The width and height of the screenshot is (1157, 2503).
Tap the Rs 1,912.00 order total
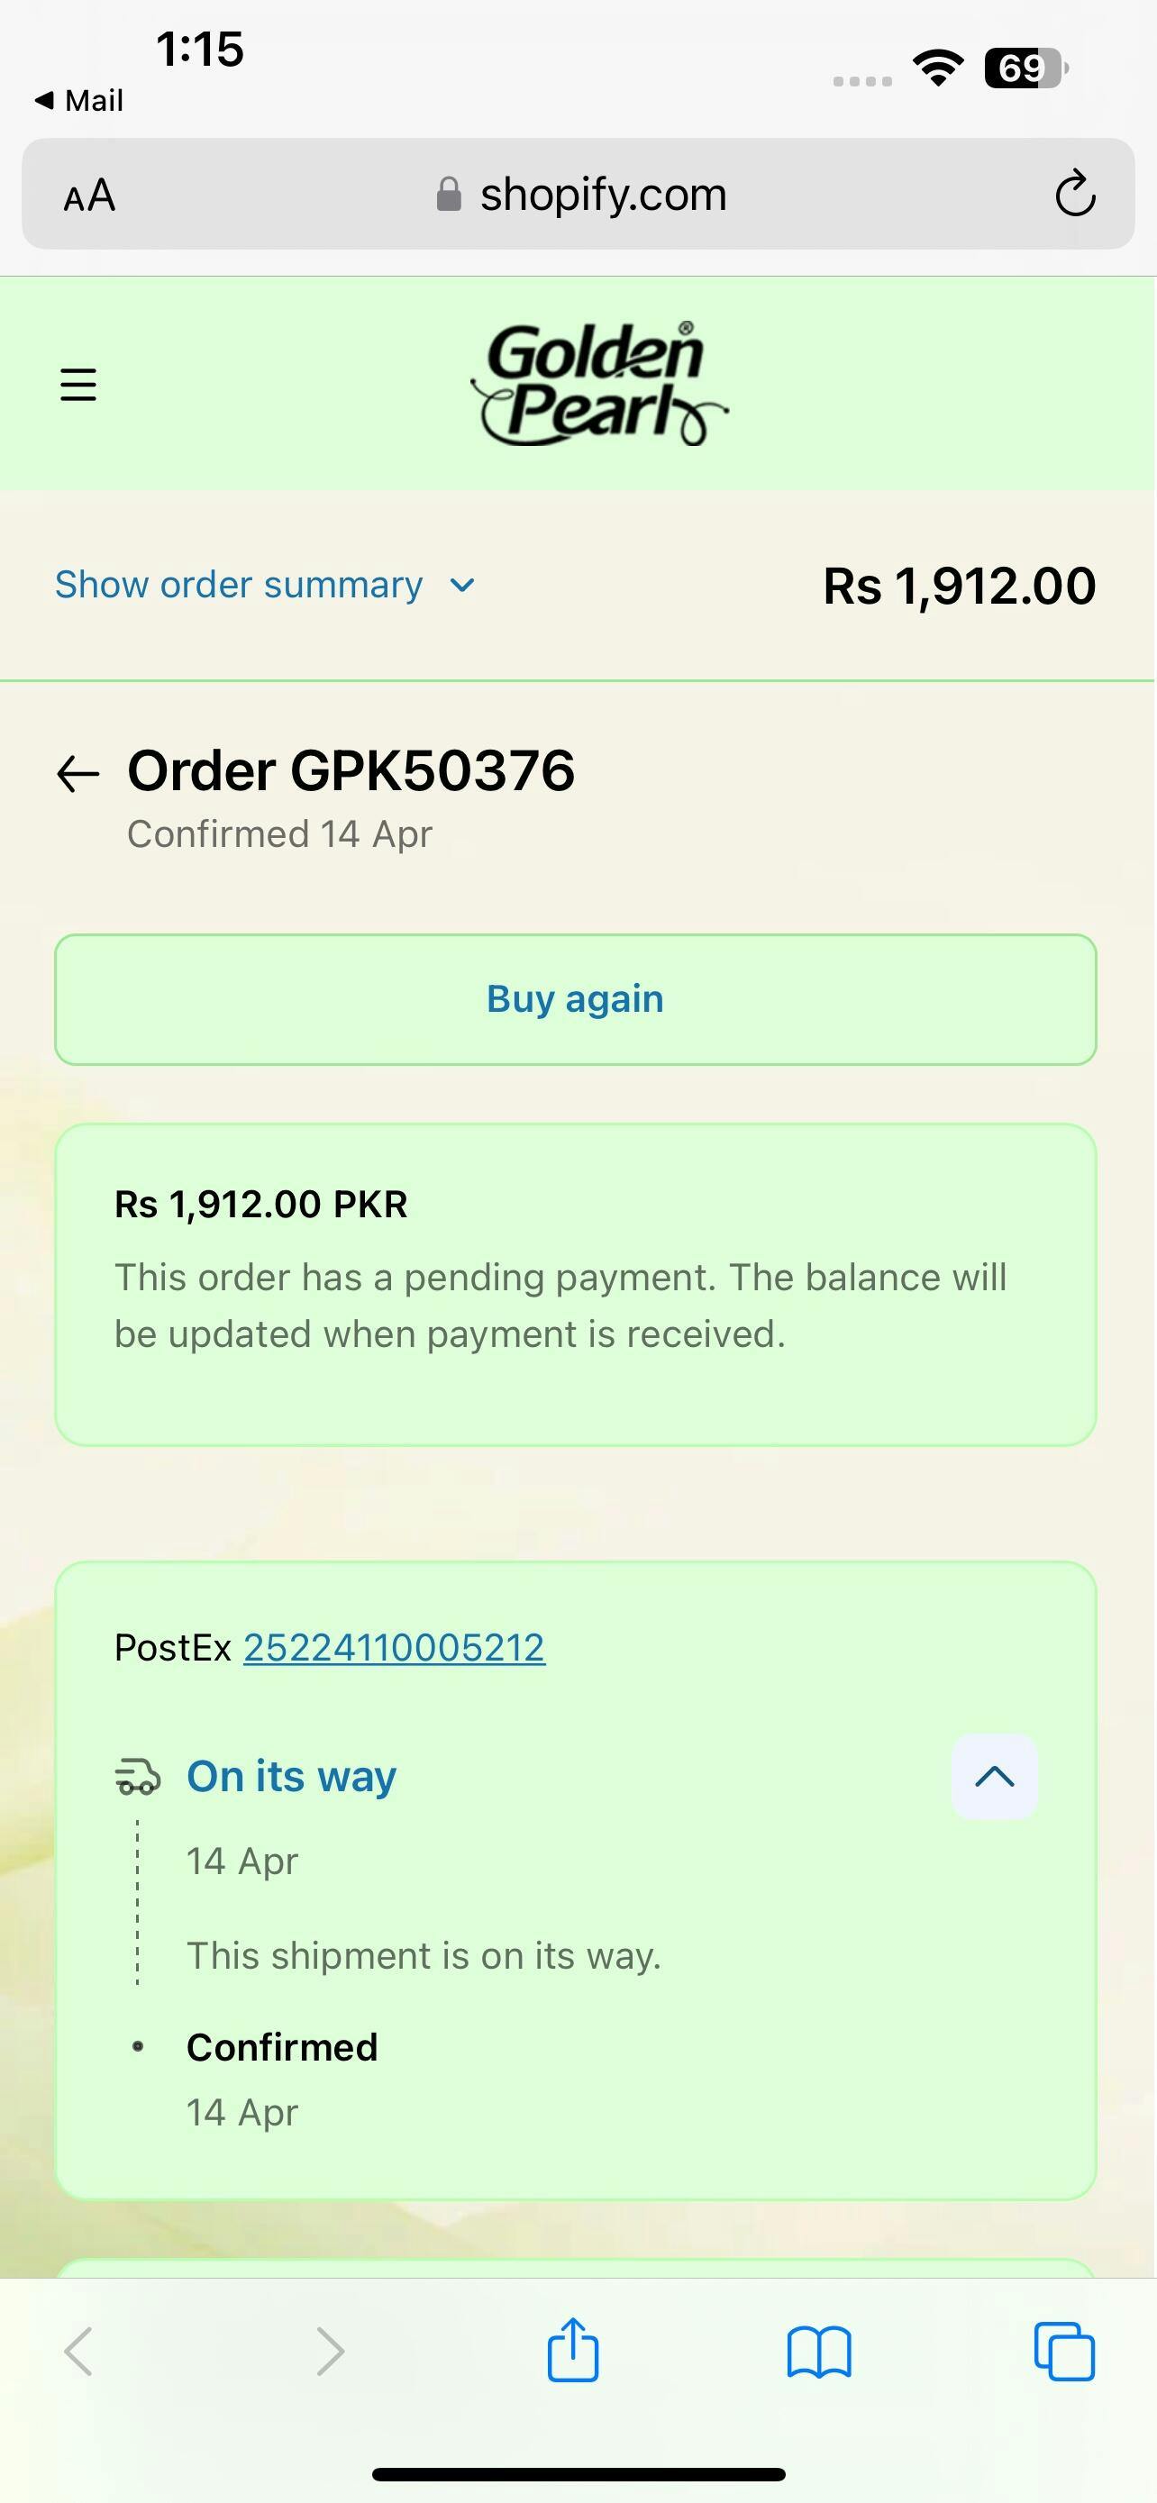click(959, 586)
